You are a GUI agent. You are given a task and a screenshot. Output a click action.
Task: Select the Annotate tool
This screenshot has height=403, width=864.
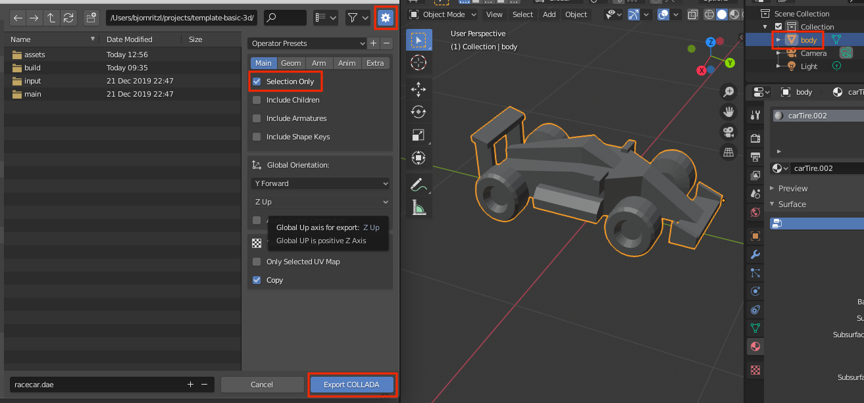418,183
